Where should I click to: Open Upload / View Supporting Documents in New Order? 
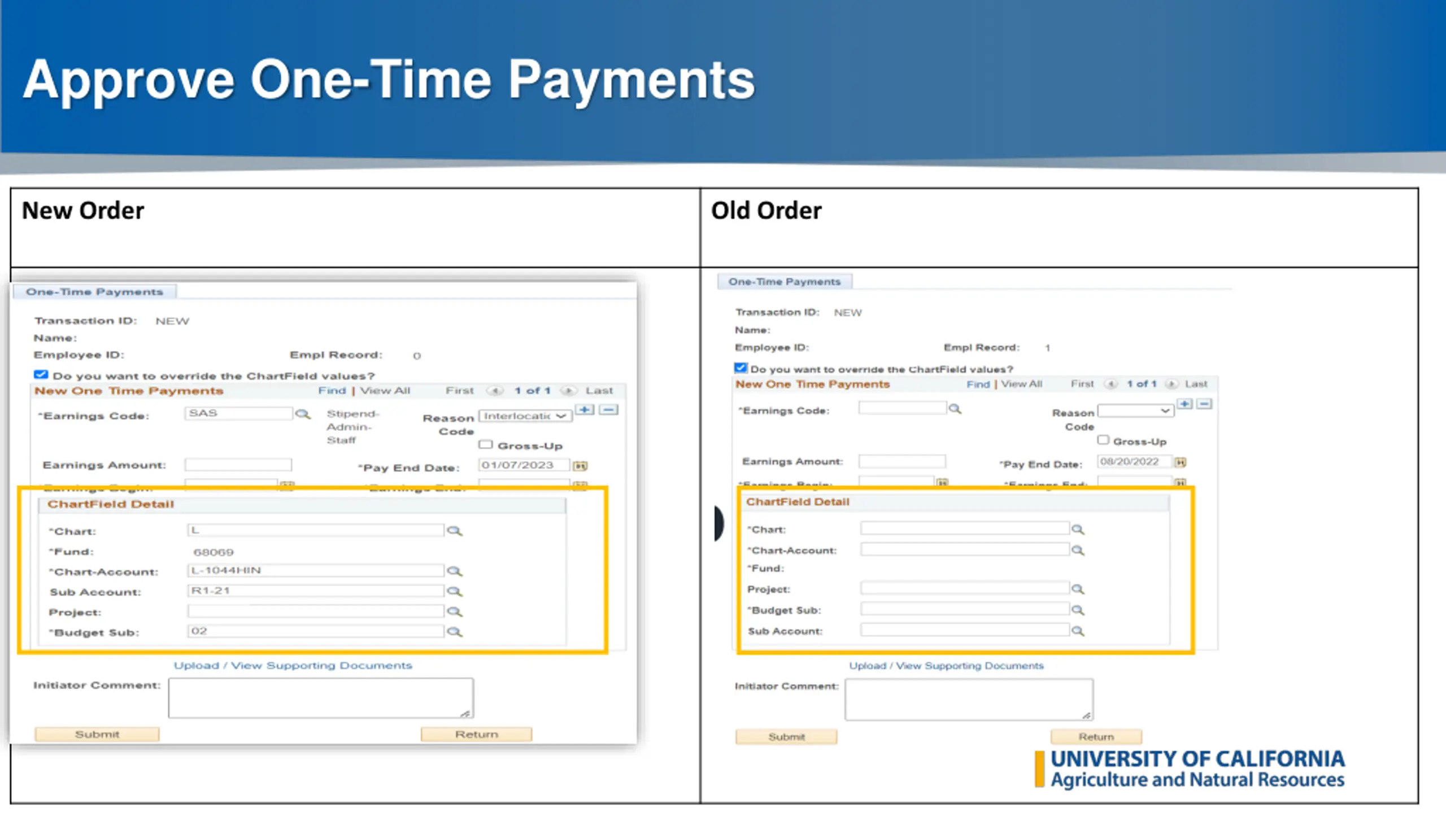pos(293,666)
